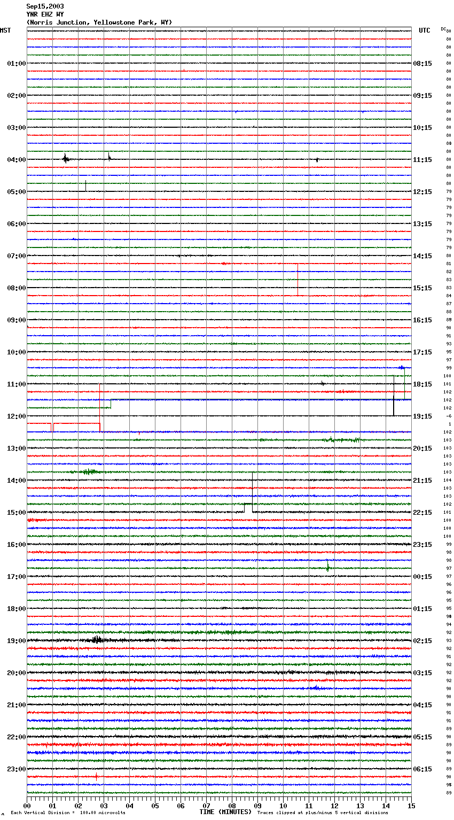
Task: Select the '01:00' MST time label
Action: [17, 64]
